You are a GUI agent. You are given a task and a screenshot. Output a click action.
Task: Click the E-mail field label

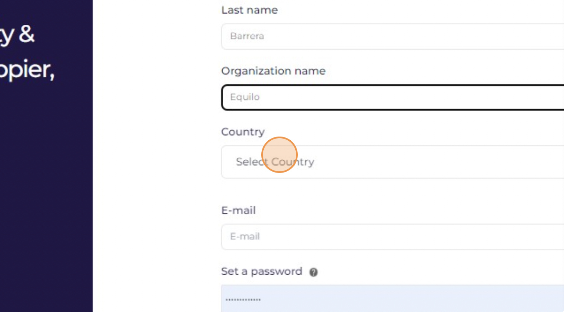pos(238,210)
